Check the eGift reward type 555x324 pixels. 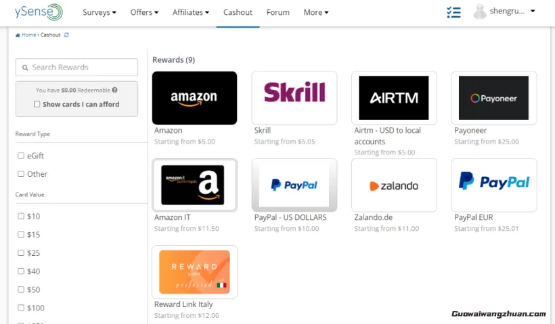click(x=21, y=156)
